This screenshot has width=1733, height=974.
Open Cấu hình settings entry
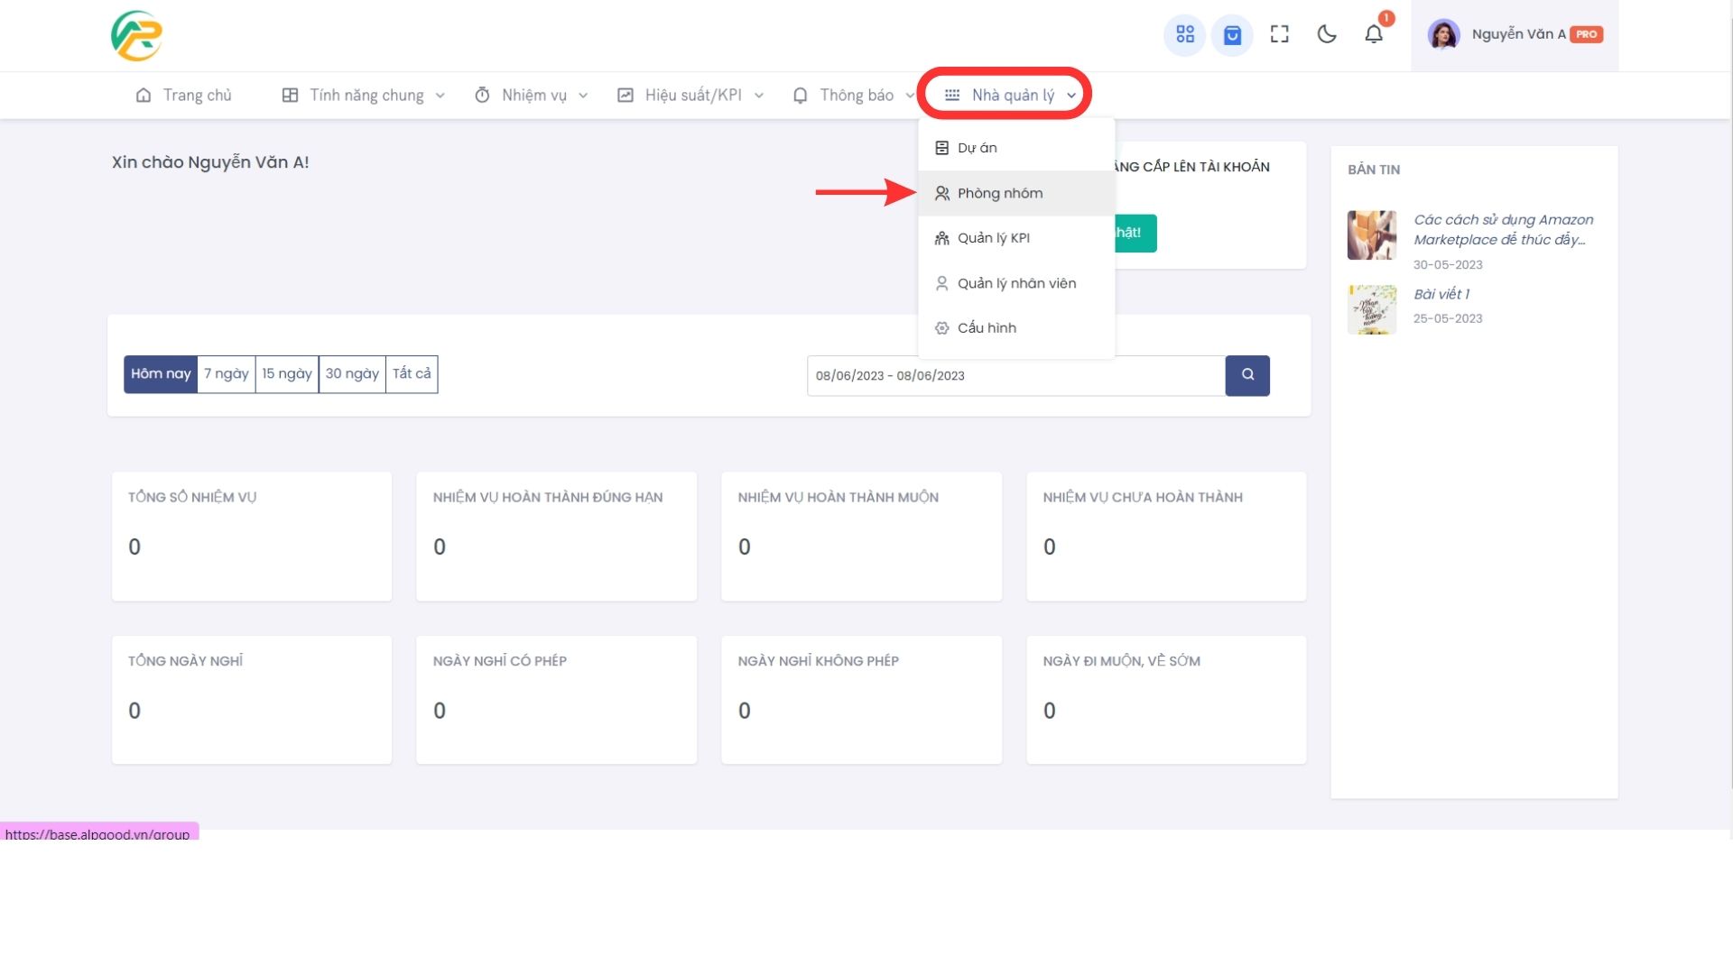(1016, 327)
